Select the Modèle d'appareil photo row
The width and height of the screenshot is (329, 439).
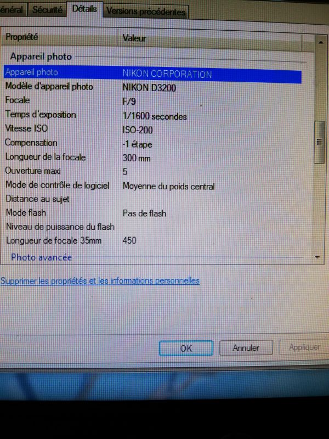[152, 87]
